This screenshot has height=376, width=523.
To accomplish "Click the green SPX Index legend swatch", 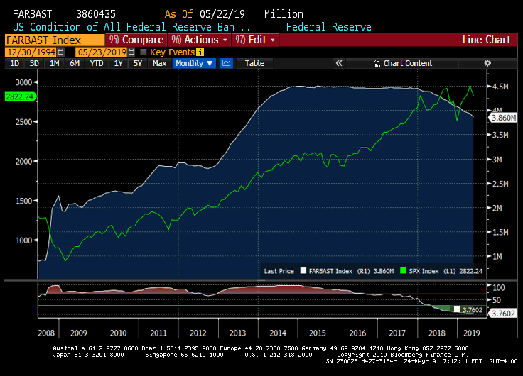I will point(403,271).
